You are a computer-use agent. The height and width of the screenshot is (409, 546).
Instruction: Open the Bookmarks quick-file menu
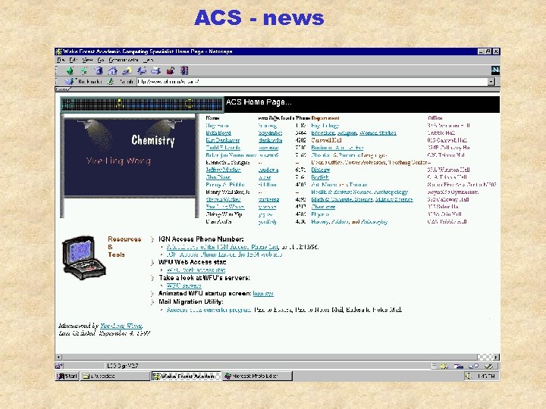point(83,82)
